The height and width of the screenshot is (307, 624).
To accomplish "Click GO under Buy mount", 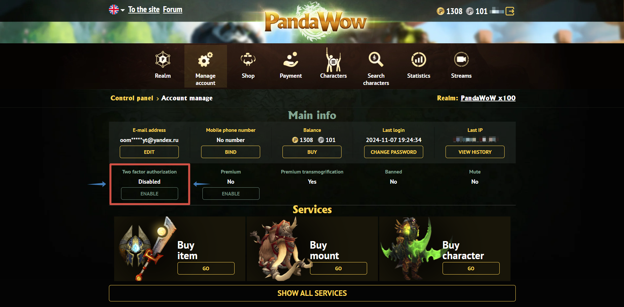I will point(339,268).
